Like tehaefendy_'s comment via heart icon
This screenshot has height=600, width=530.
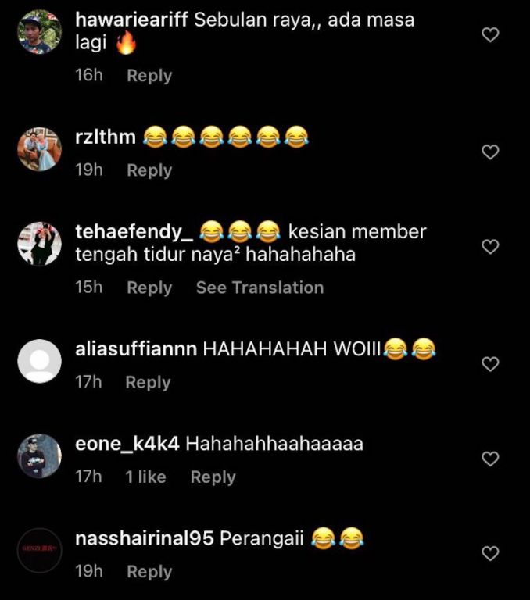pyautogui.click(x=490, y=247)
